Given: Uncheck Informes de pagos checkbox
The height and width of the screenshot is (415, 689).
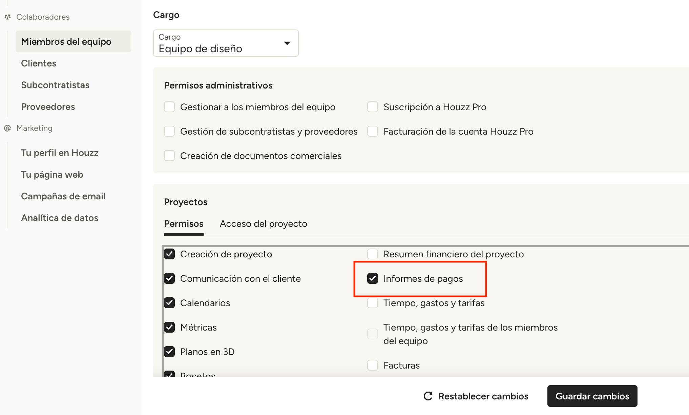Looking at the screenshot, I should tap(373, 279).
